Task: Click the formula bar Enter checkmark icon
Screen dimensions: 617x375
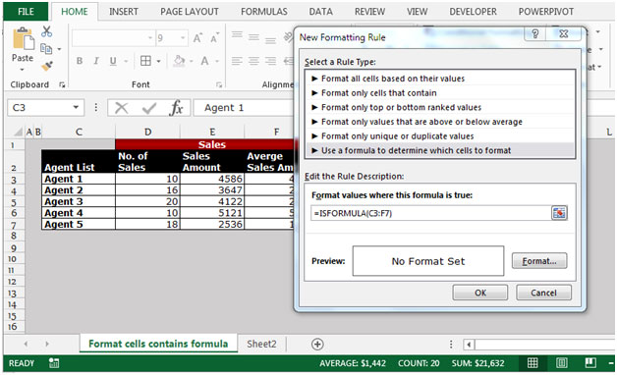Action: (x=149, y=108)
